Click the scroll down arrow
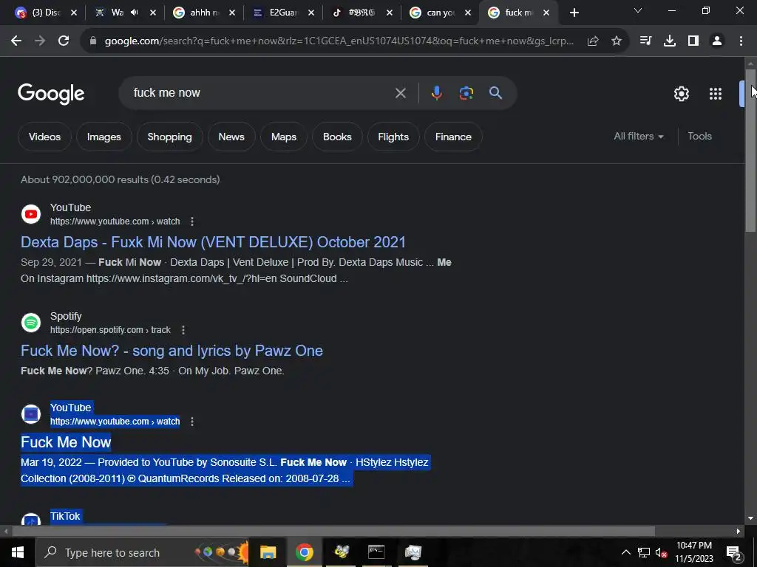This screenshot has height=567, width=757. (x=750, y=518)
